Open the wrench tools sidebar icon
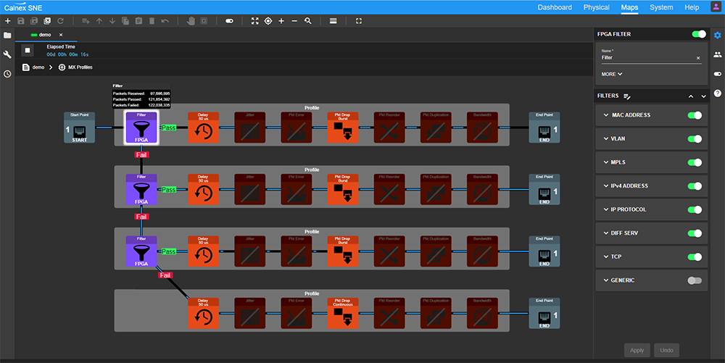The image size is (725, 363). tap(7, 54)
